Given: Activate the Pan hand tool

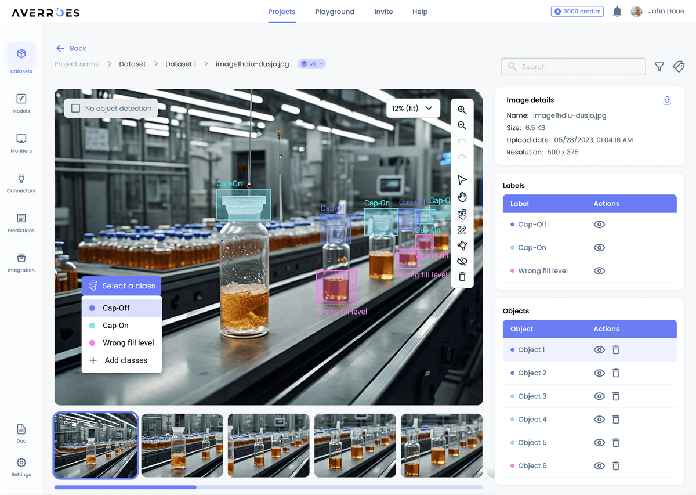Looking at the screenshot, I should tap(462, 196).
